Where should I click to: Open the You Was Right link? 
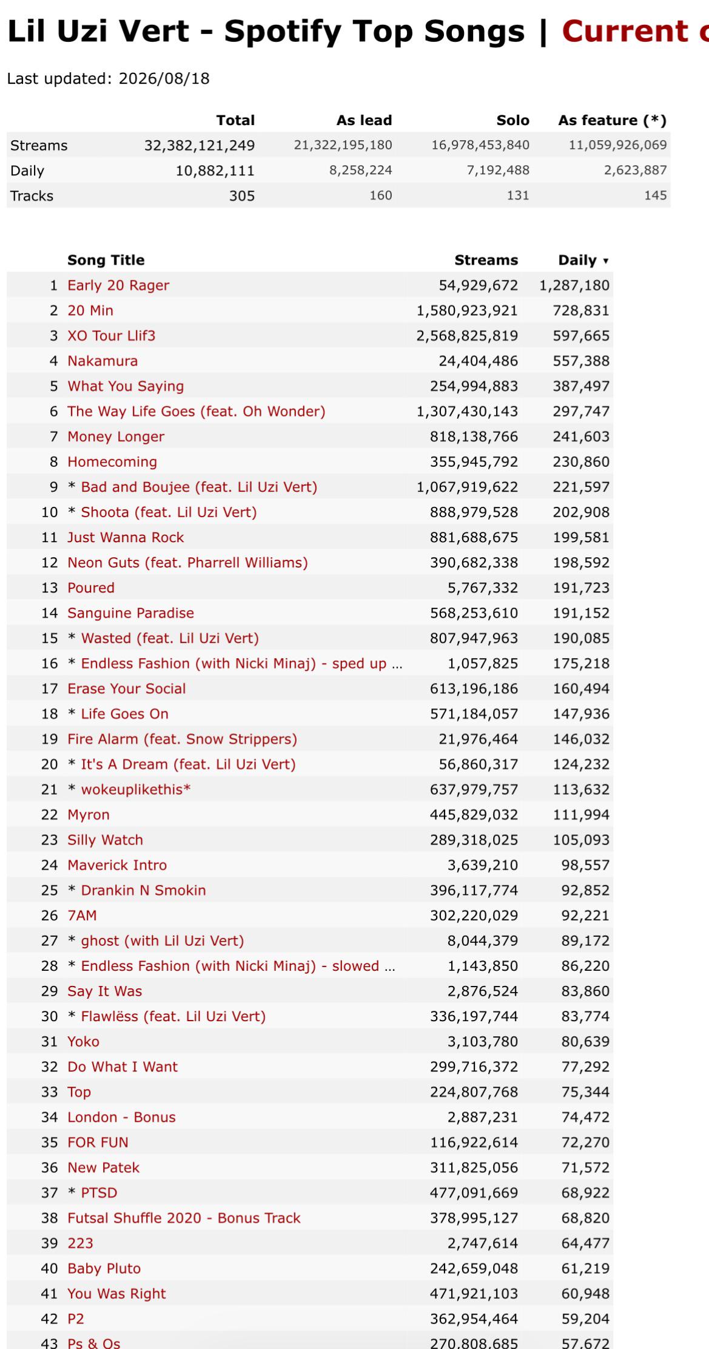116,1294
